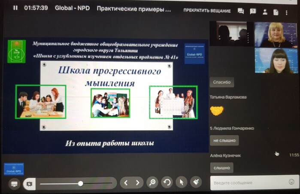Click the Global - NPD title text
The height and width of the screenshot is (194, 300).
tap(73, 8)
